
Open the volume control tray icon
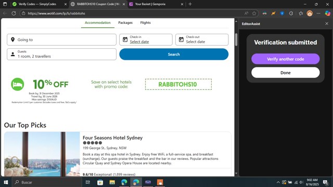(x=301, y=182)
